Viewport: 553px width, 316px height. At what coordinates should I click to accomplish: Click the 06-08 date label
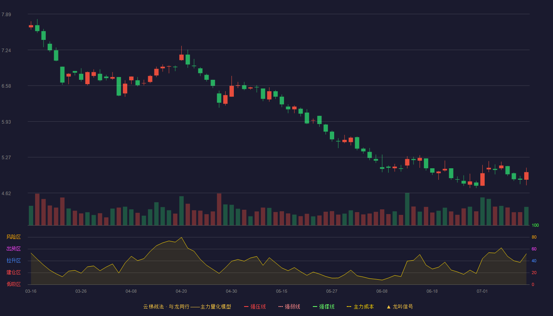pyautogui.click(x=382, y=291)
